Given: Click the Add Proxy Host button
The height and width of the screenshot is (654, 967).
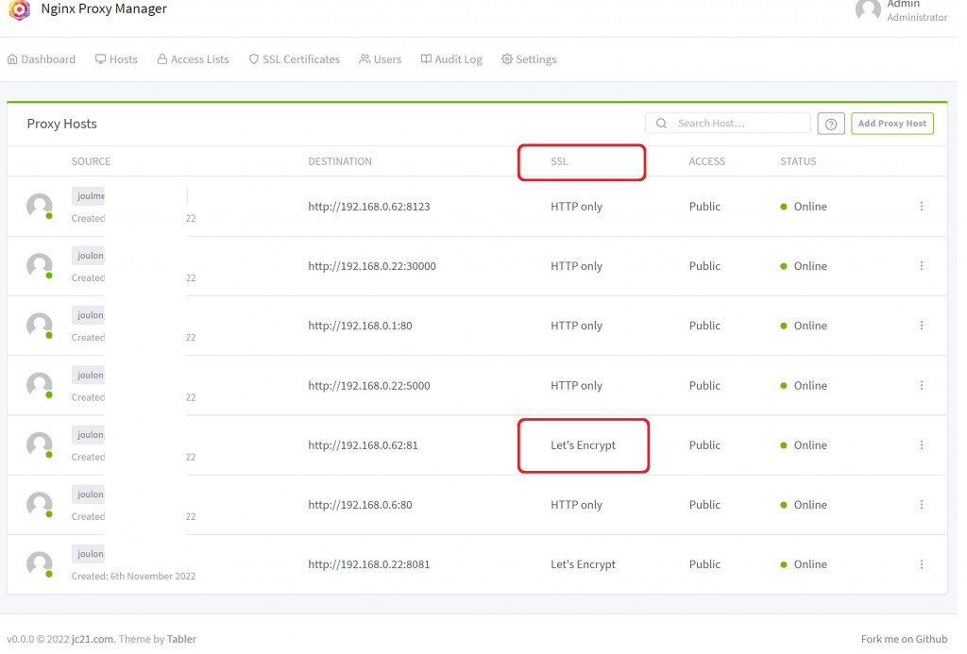Looking at the screenshot, I should (892, 124).
